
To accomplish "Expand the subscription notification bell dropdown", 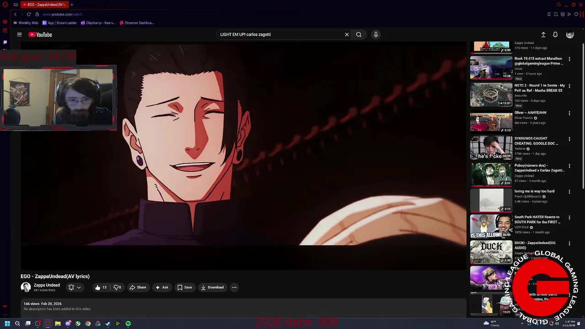I will 74,287.
